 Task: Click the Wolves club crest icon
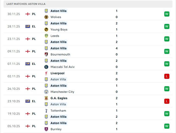(x=46, y=17)
